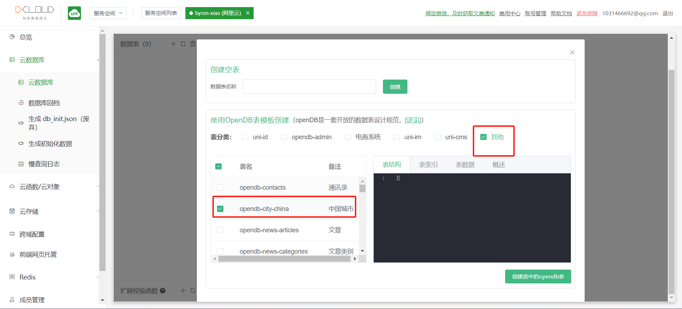The width and height of the screenshot is (682, 309).
Task: Click the 数据表名称 input field
Action: 309,87
